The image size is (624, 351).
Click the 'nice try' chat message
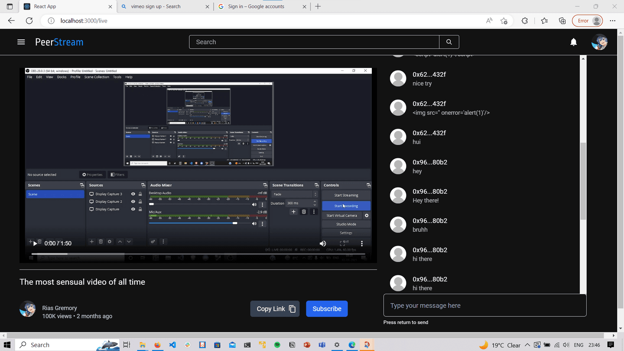422,84
